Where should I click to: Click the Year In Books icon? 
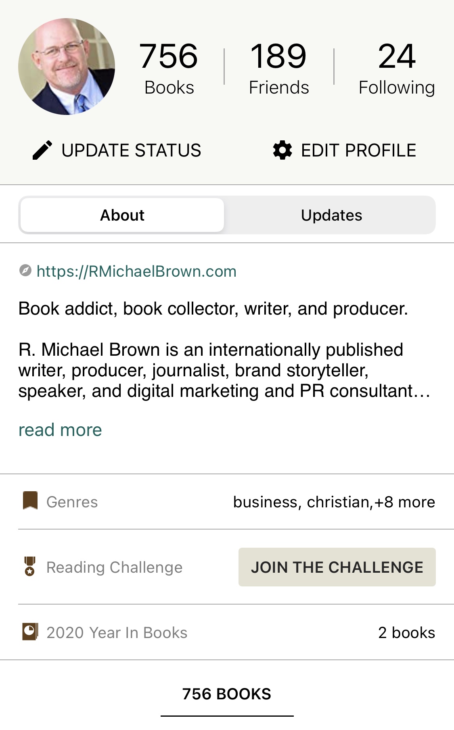pos(30,632)
